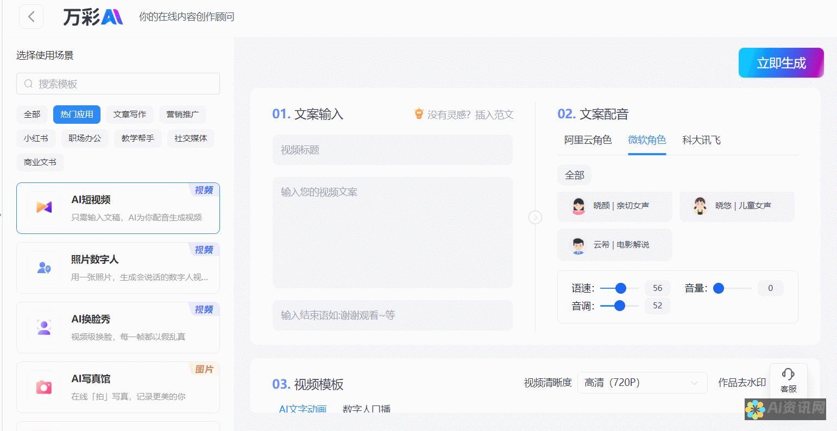837x431 pixels.
Task: Click the 音调 value box showing 52
Action: [657, 306]
